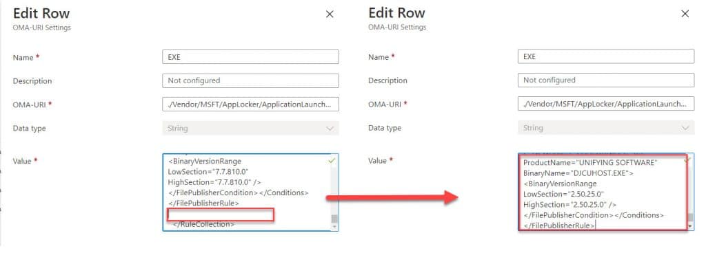
Task: Click the highlighted empty line above RuleCollection
Action: pyautogui.click(x=220, y=214)
